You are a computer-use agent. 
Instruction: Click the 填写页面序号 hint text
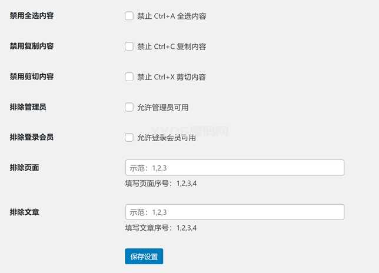point(161,184)
